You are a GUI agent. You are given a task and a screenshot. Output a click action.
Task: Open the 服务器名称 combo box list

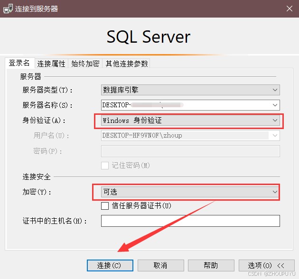[x=275, y=105]
